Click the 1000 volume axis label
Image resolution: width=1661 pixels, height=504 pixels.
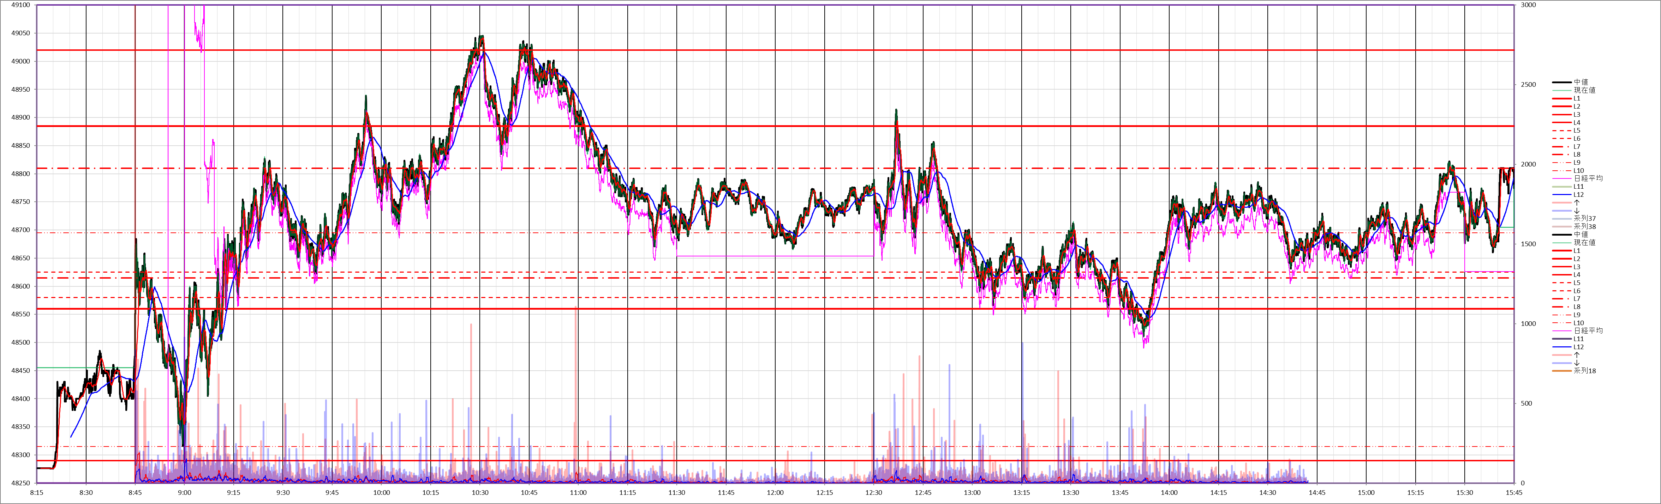pyautogui.click(x=1528, y=324)
